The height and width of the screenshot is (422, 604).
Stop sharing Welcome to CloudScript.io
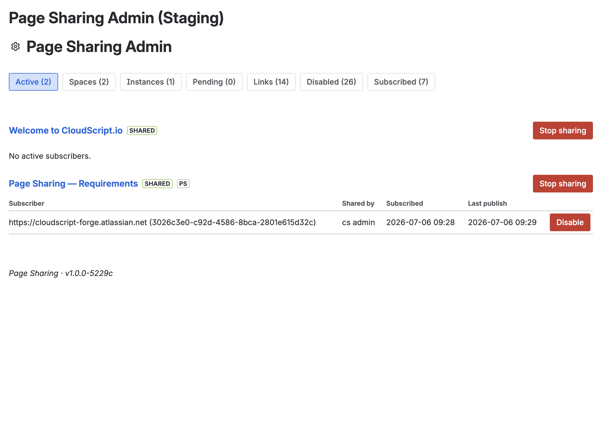coord(563,131)
